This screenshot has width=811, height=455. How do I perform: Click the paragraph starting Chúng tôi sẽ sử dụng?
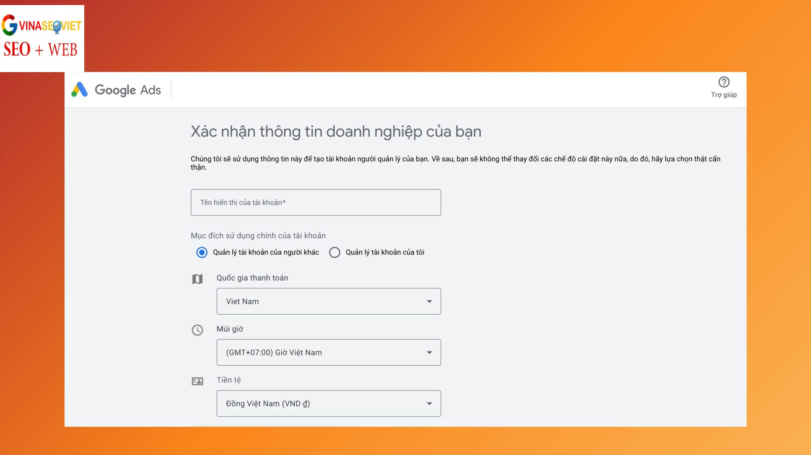455,163
